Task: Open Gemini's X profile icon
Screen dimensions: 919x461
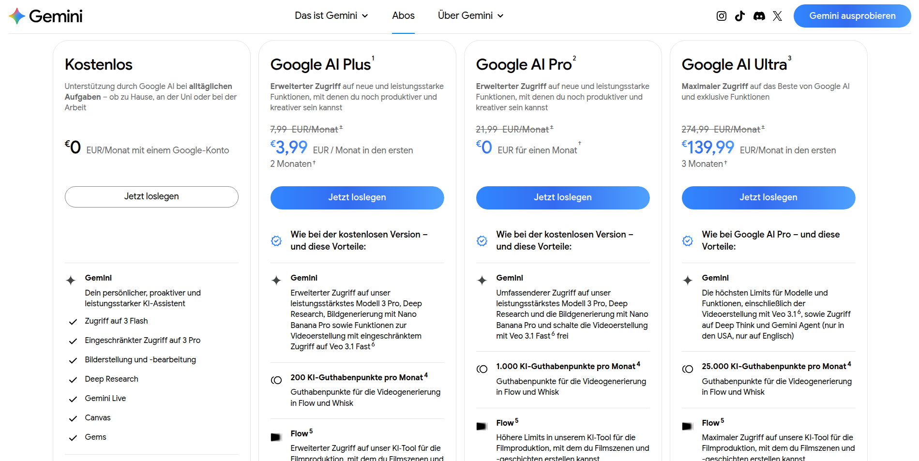Action: 777,16
